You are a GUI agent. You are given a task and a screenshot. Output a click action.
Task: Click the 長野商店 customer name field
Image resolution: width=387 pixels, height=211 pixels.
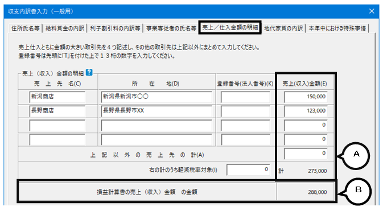[57, 111]
